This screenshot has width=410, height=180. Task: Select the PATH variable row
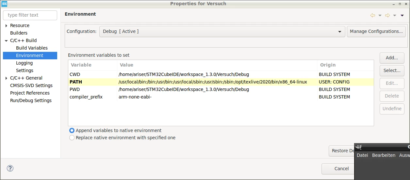tap(221, 82)
